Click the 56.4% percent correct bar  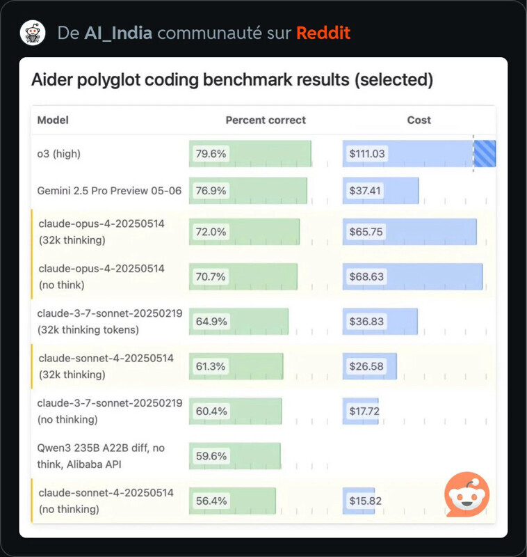[x=232, y=501]
